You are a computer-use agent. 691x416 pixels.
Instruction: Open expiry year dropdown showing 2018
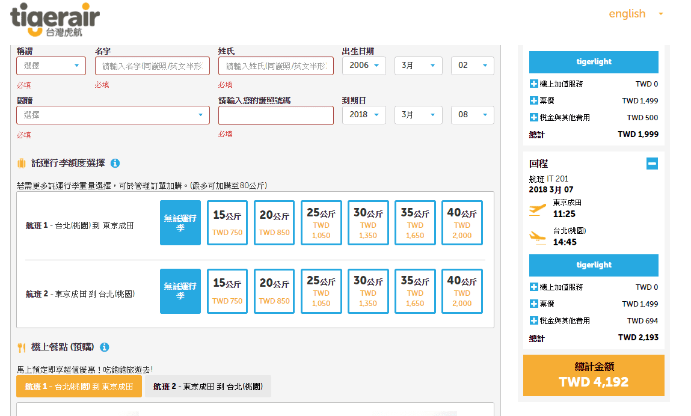pyautogui.click(x=364, y=115)
